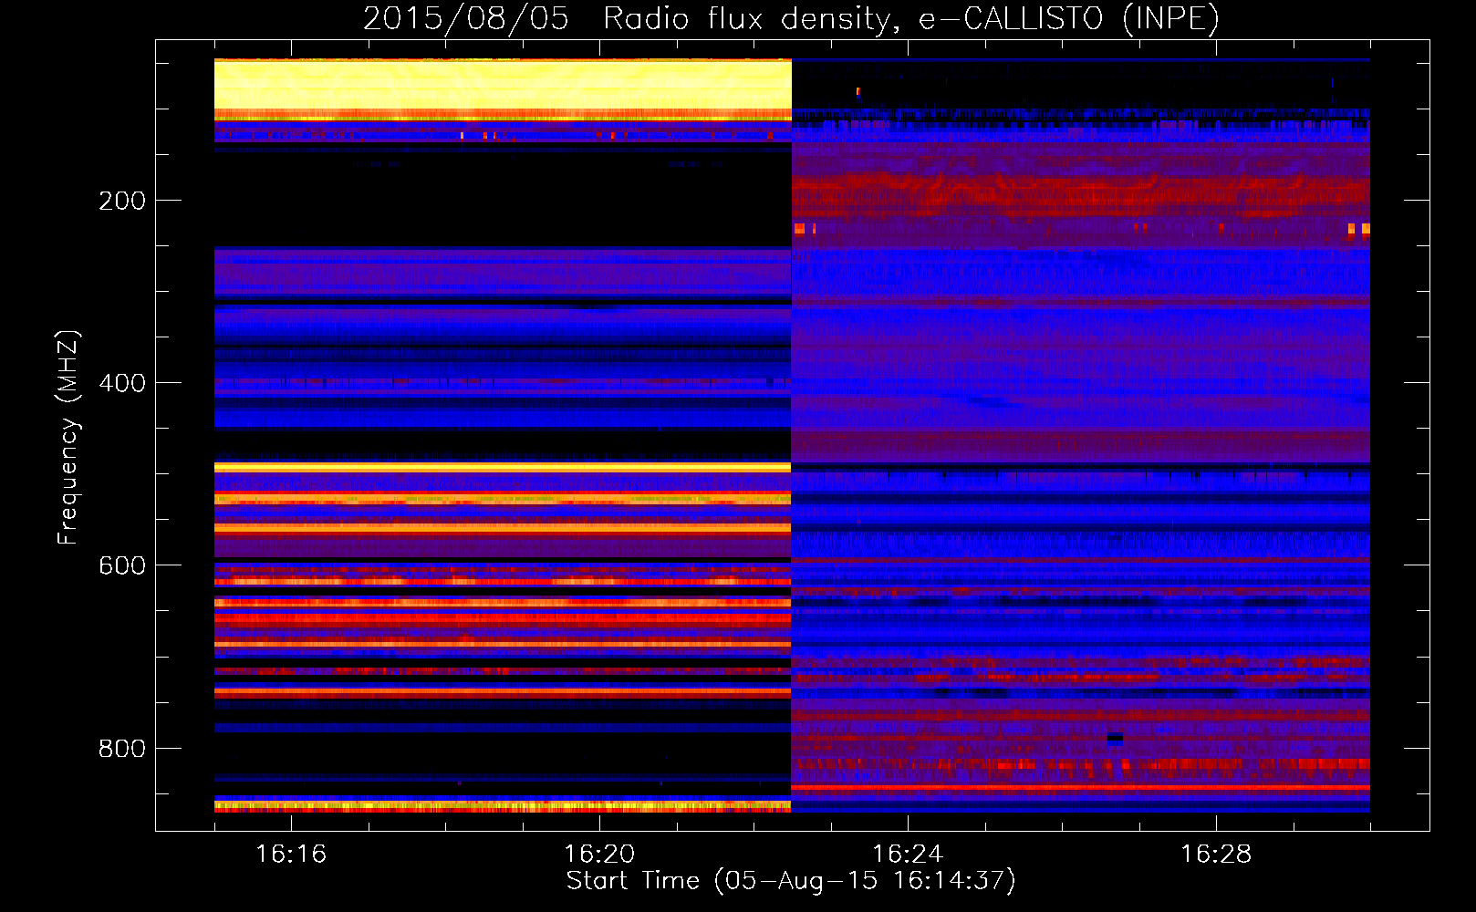Click the 200 frequency tick label
The width and height of the screenshot is (1476, 912).
pyautogui.click(x=122, y=201)
